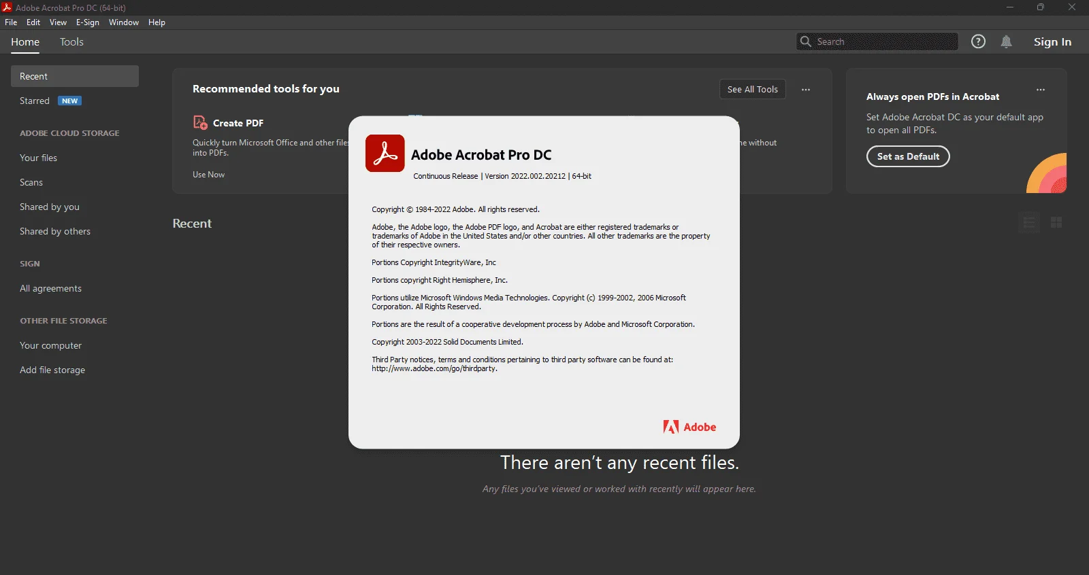Click 'Adobe Acrobat Pro DC' title in dialog
1089x575 pixels.
coord(481,155)
